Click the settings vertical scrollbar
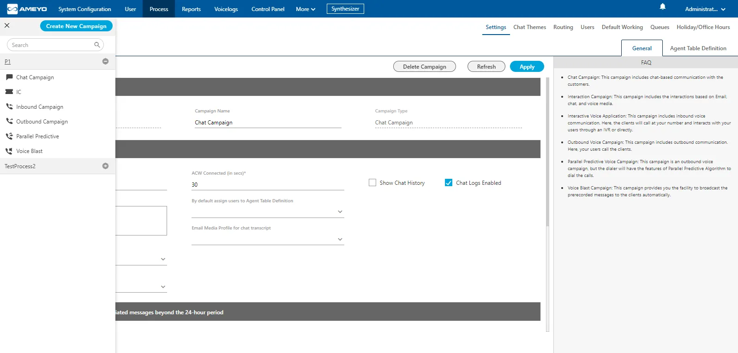 pyautogui.click(x=547, y=152)
